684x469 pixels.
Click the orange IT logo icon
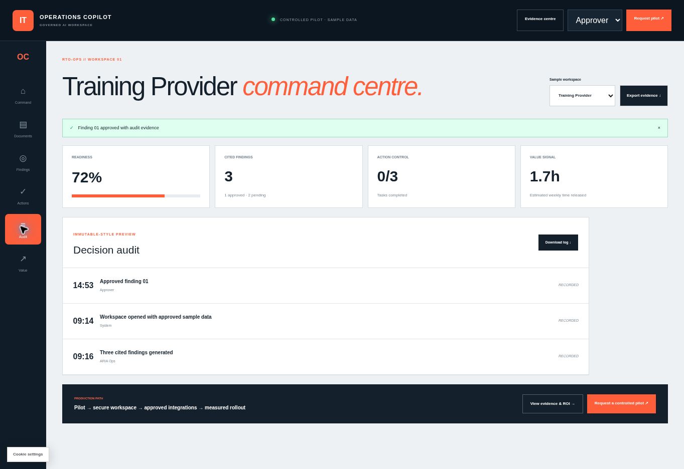tap(23, 21)
